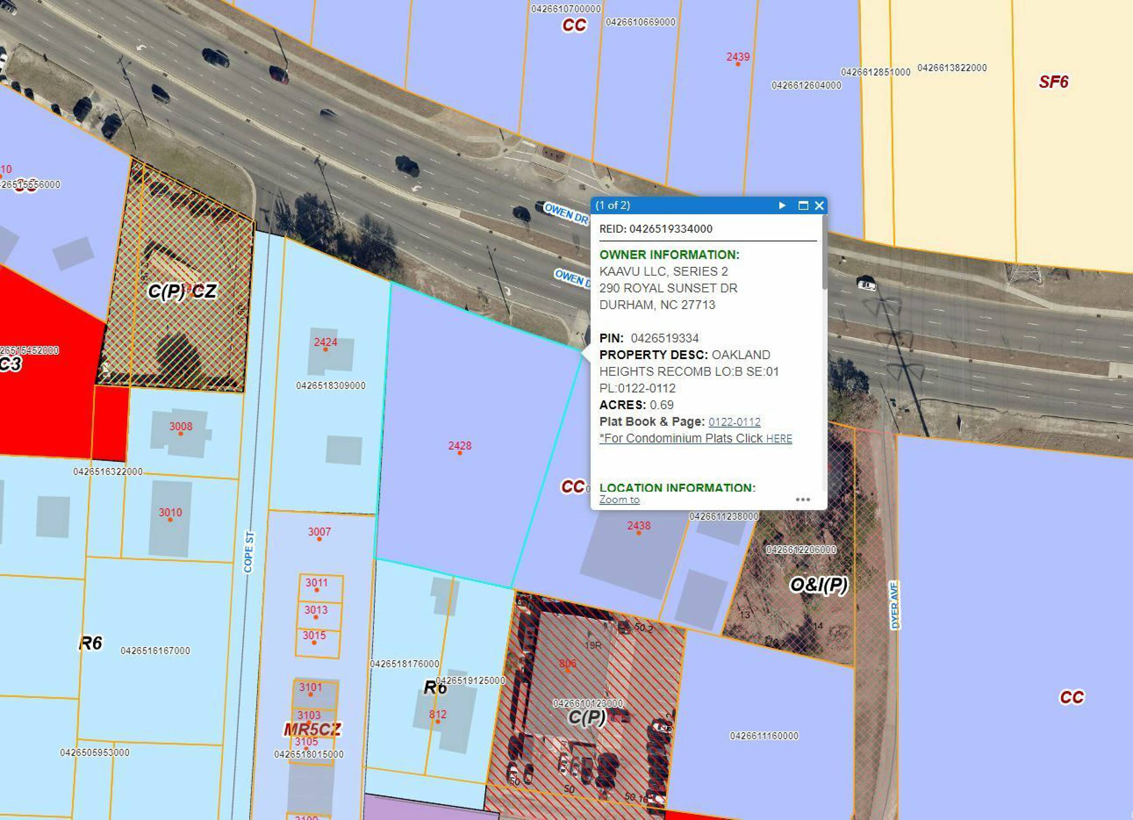Show next feature in popup
This screenshot has height=820, width=1133.
(x=782, y=205)
